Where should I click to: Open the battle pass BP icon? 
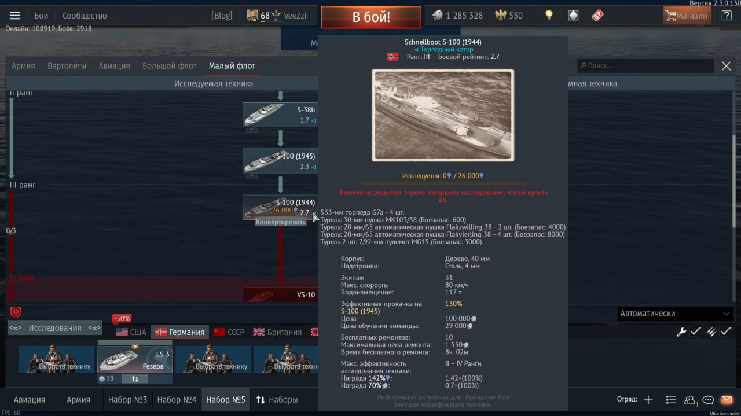point(597,16)
